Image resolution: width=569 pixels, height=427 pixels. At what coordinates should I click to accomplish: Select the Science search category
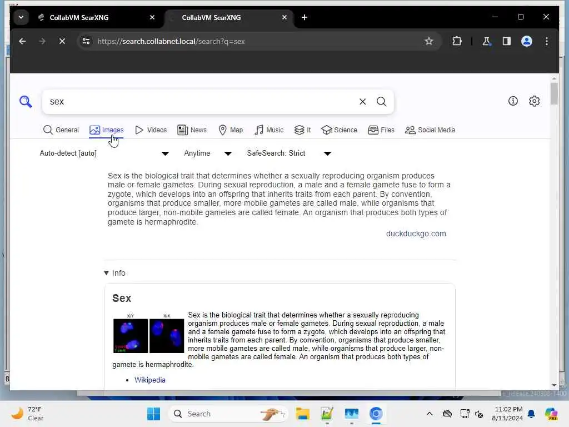pos(339,130)
